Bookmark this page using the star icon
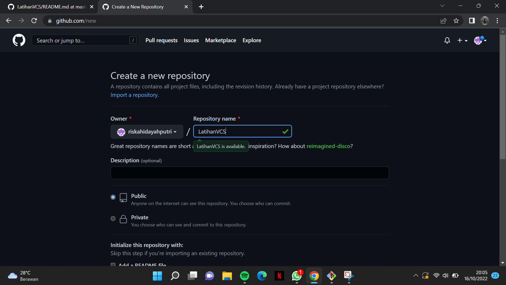Image resolution: width=506 pixels, height=285 pixels. (x=456, y=21)
